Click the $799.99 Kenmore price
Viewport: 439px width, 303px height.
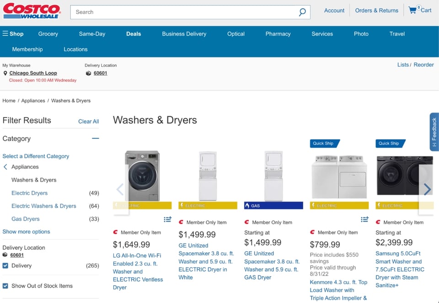coord(325,245)
